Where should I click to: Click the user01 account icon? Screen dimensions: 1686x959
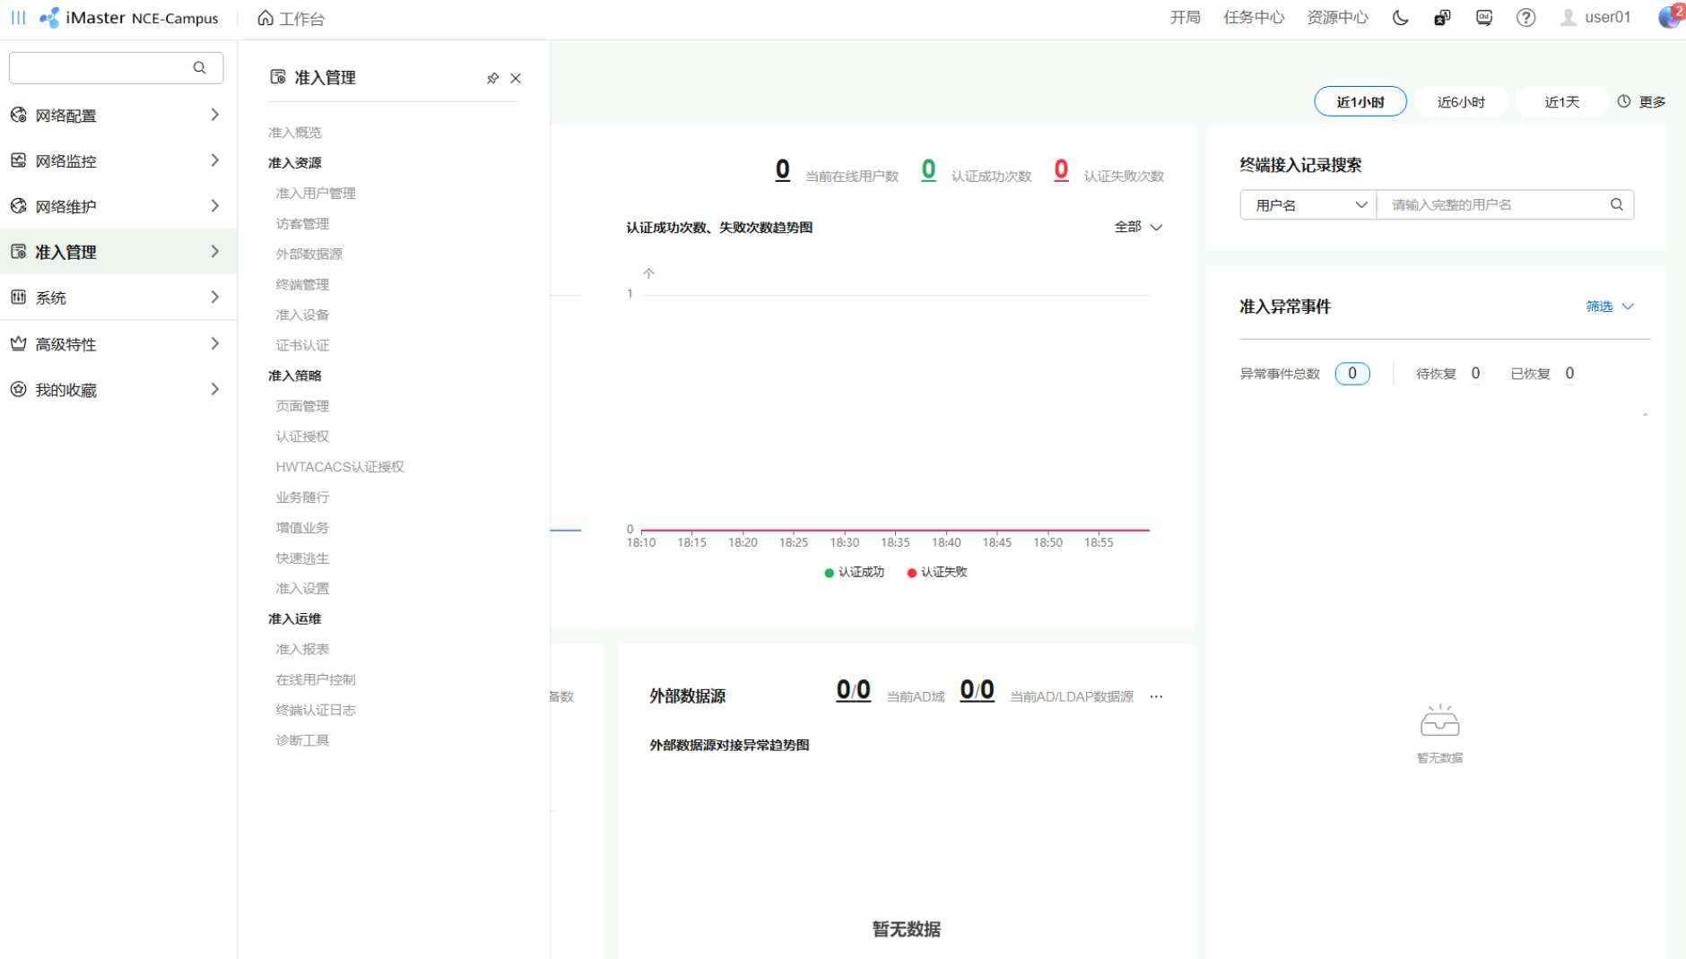click(x=1568, y=18)
